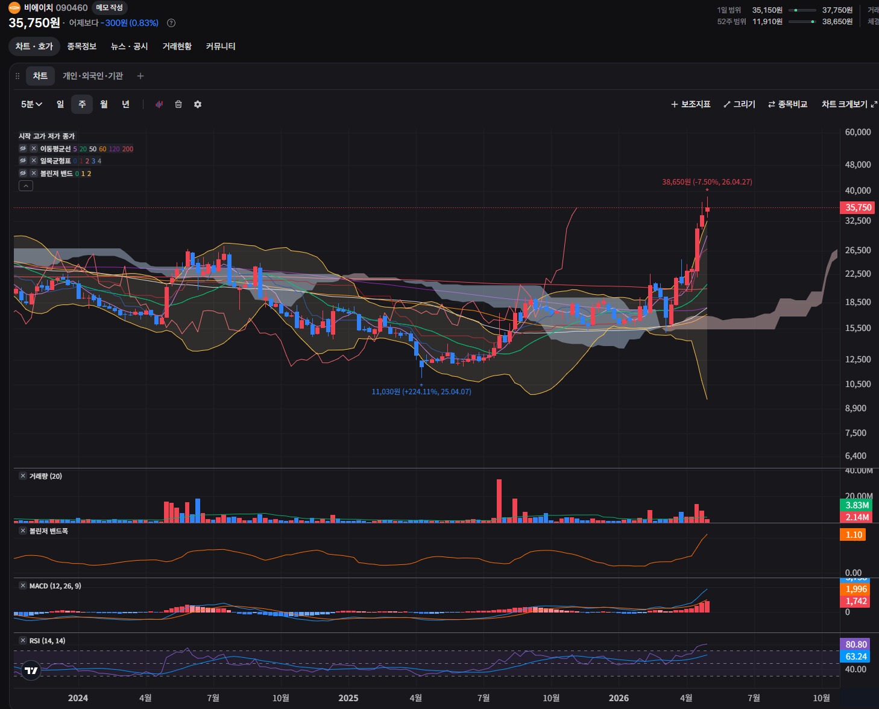Open chart settings gear icon
Screen dimensions: 879x709
(x=198, y=104)
